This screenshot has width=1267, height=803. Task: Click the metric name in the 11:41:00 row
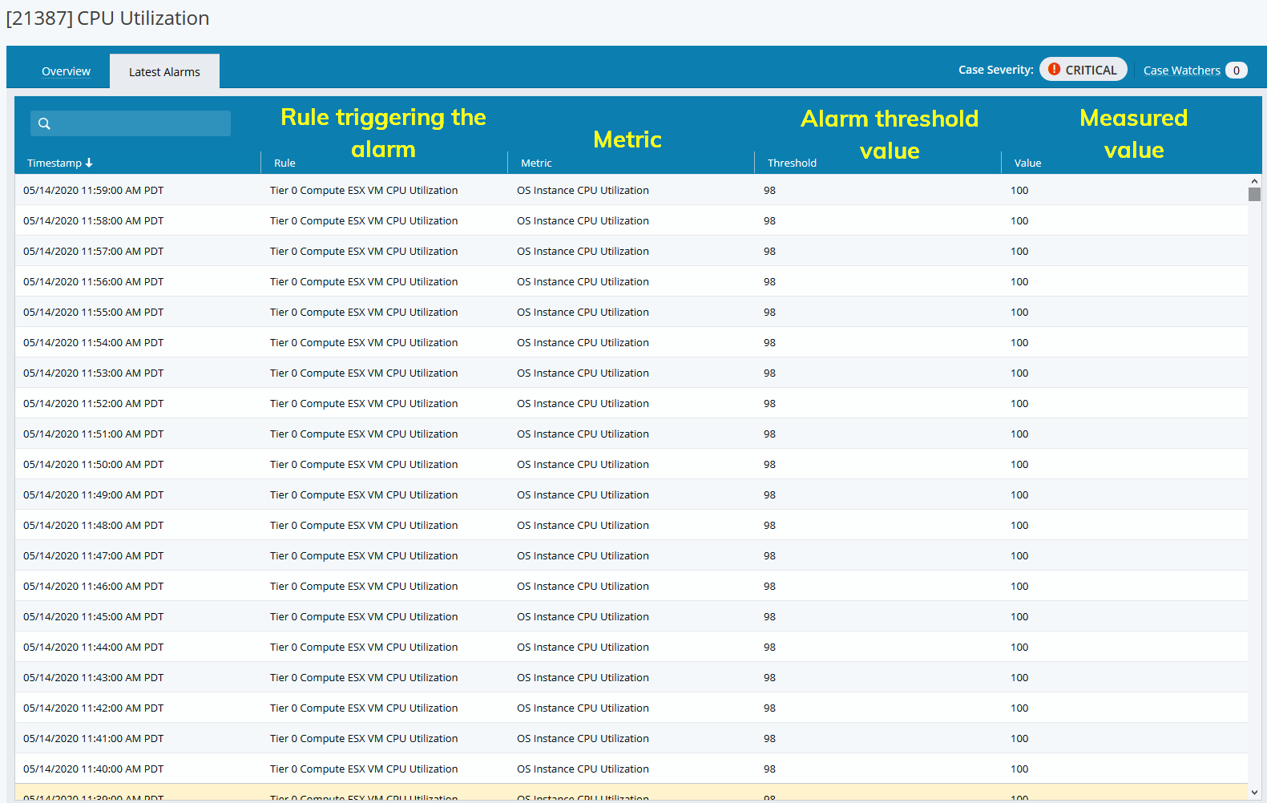583,739
